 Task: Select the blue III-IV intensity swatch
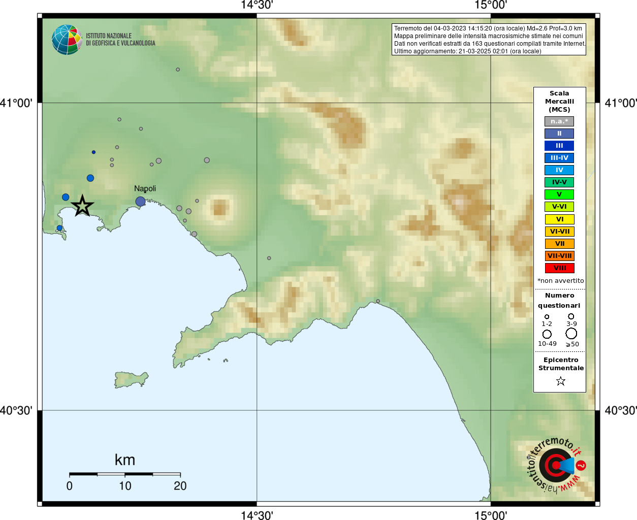(559, 158)
